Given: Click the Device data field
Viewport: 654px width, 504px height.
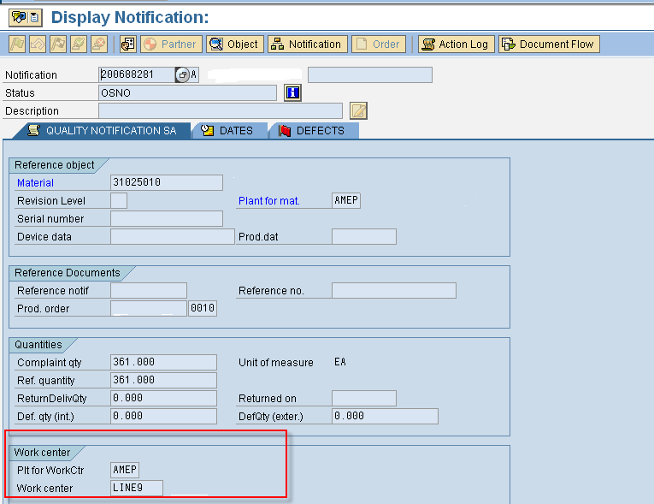Looking at the screenshot, I should coord(173,236).
